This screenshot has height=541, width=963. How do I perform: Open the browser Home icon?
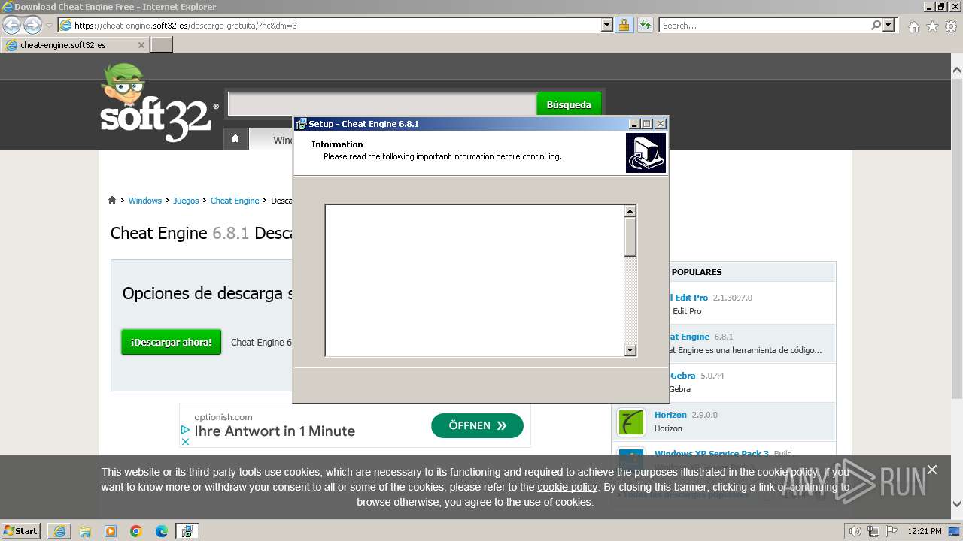(x=913, y=26)
